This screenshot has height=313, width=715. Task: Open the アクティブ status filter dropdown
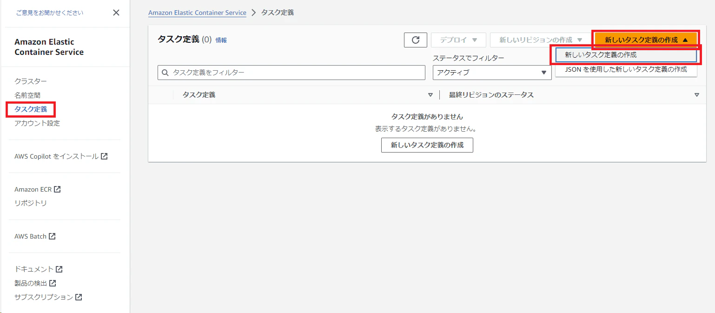[x=492, y=73]
